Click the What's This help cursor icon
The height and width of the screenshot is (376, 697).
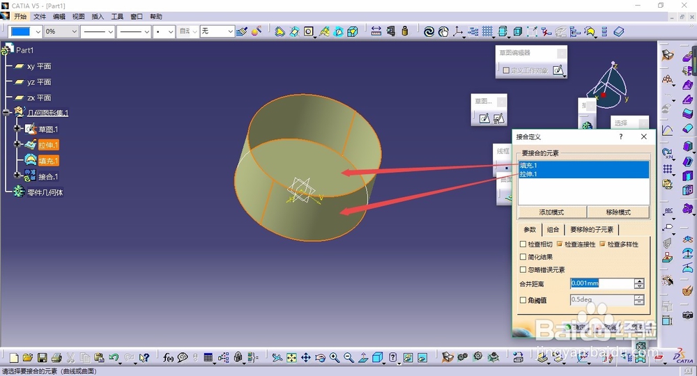point(144,358)
